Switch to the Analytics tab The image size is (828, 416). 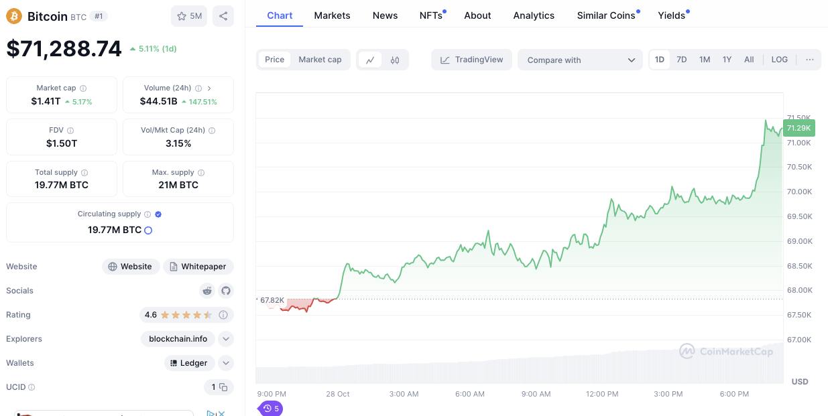534,15
